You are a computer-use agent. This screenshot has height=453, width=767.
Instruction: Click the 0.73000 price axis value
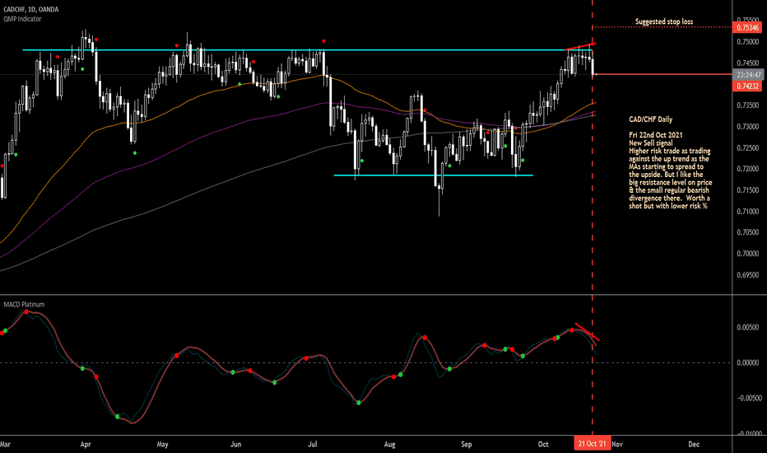pos(748,126)
